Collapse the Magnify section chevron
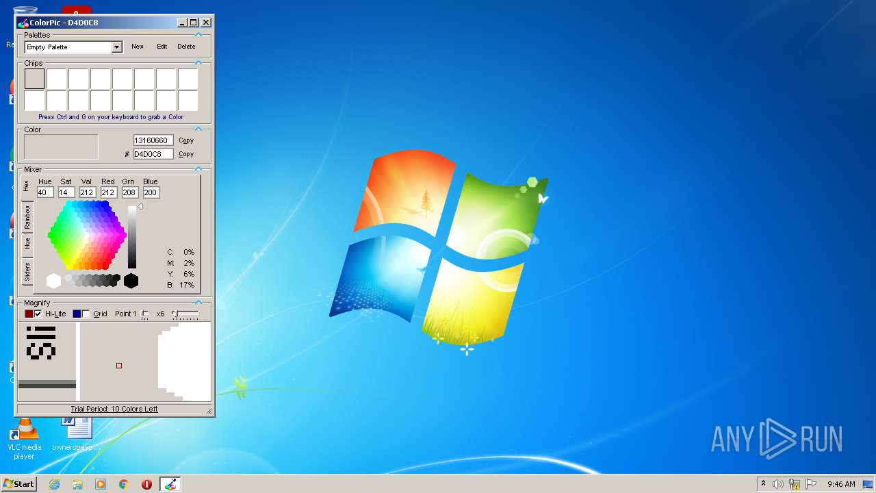876x493 pixels. point(198,302)
